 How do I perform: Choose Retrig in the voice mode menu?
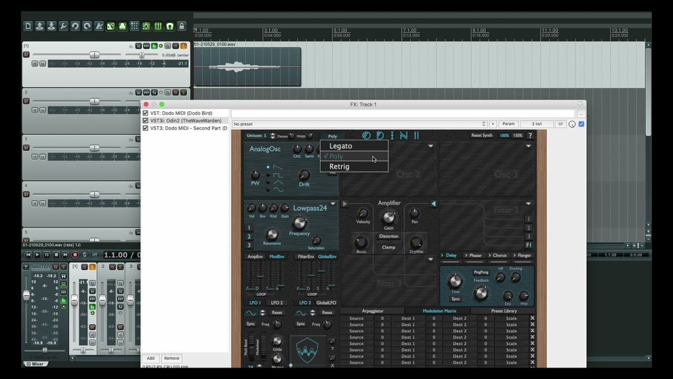(x=339, y=166)
